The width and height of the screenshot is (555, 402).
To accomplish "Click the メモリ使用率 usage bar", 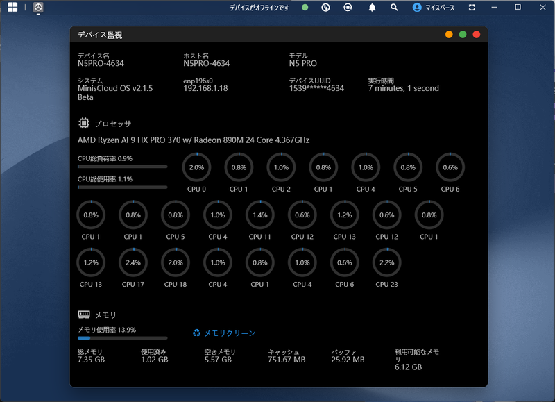I will point(121,337).
